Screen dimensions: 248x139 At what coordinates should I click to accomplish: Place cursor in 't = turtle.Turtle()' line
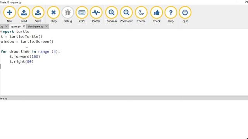pyautogui.click(x=21, y=37)
